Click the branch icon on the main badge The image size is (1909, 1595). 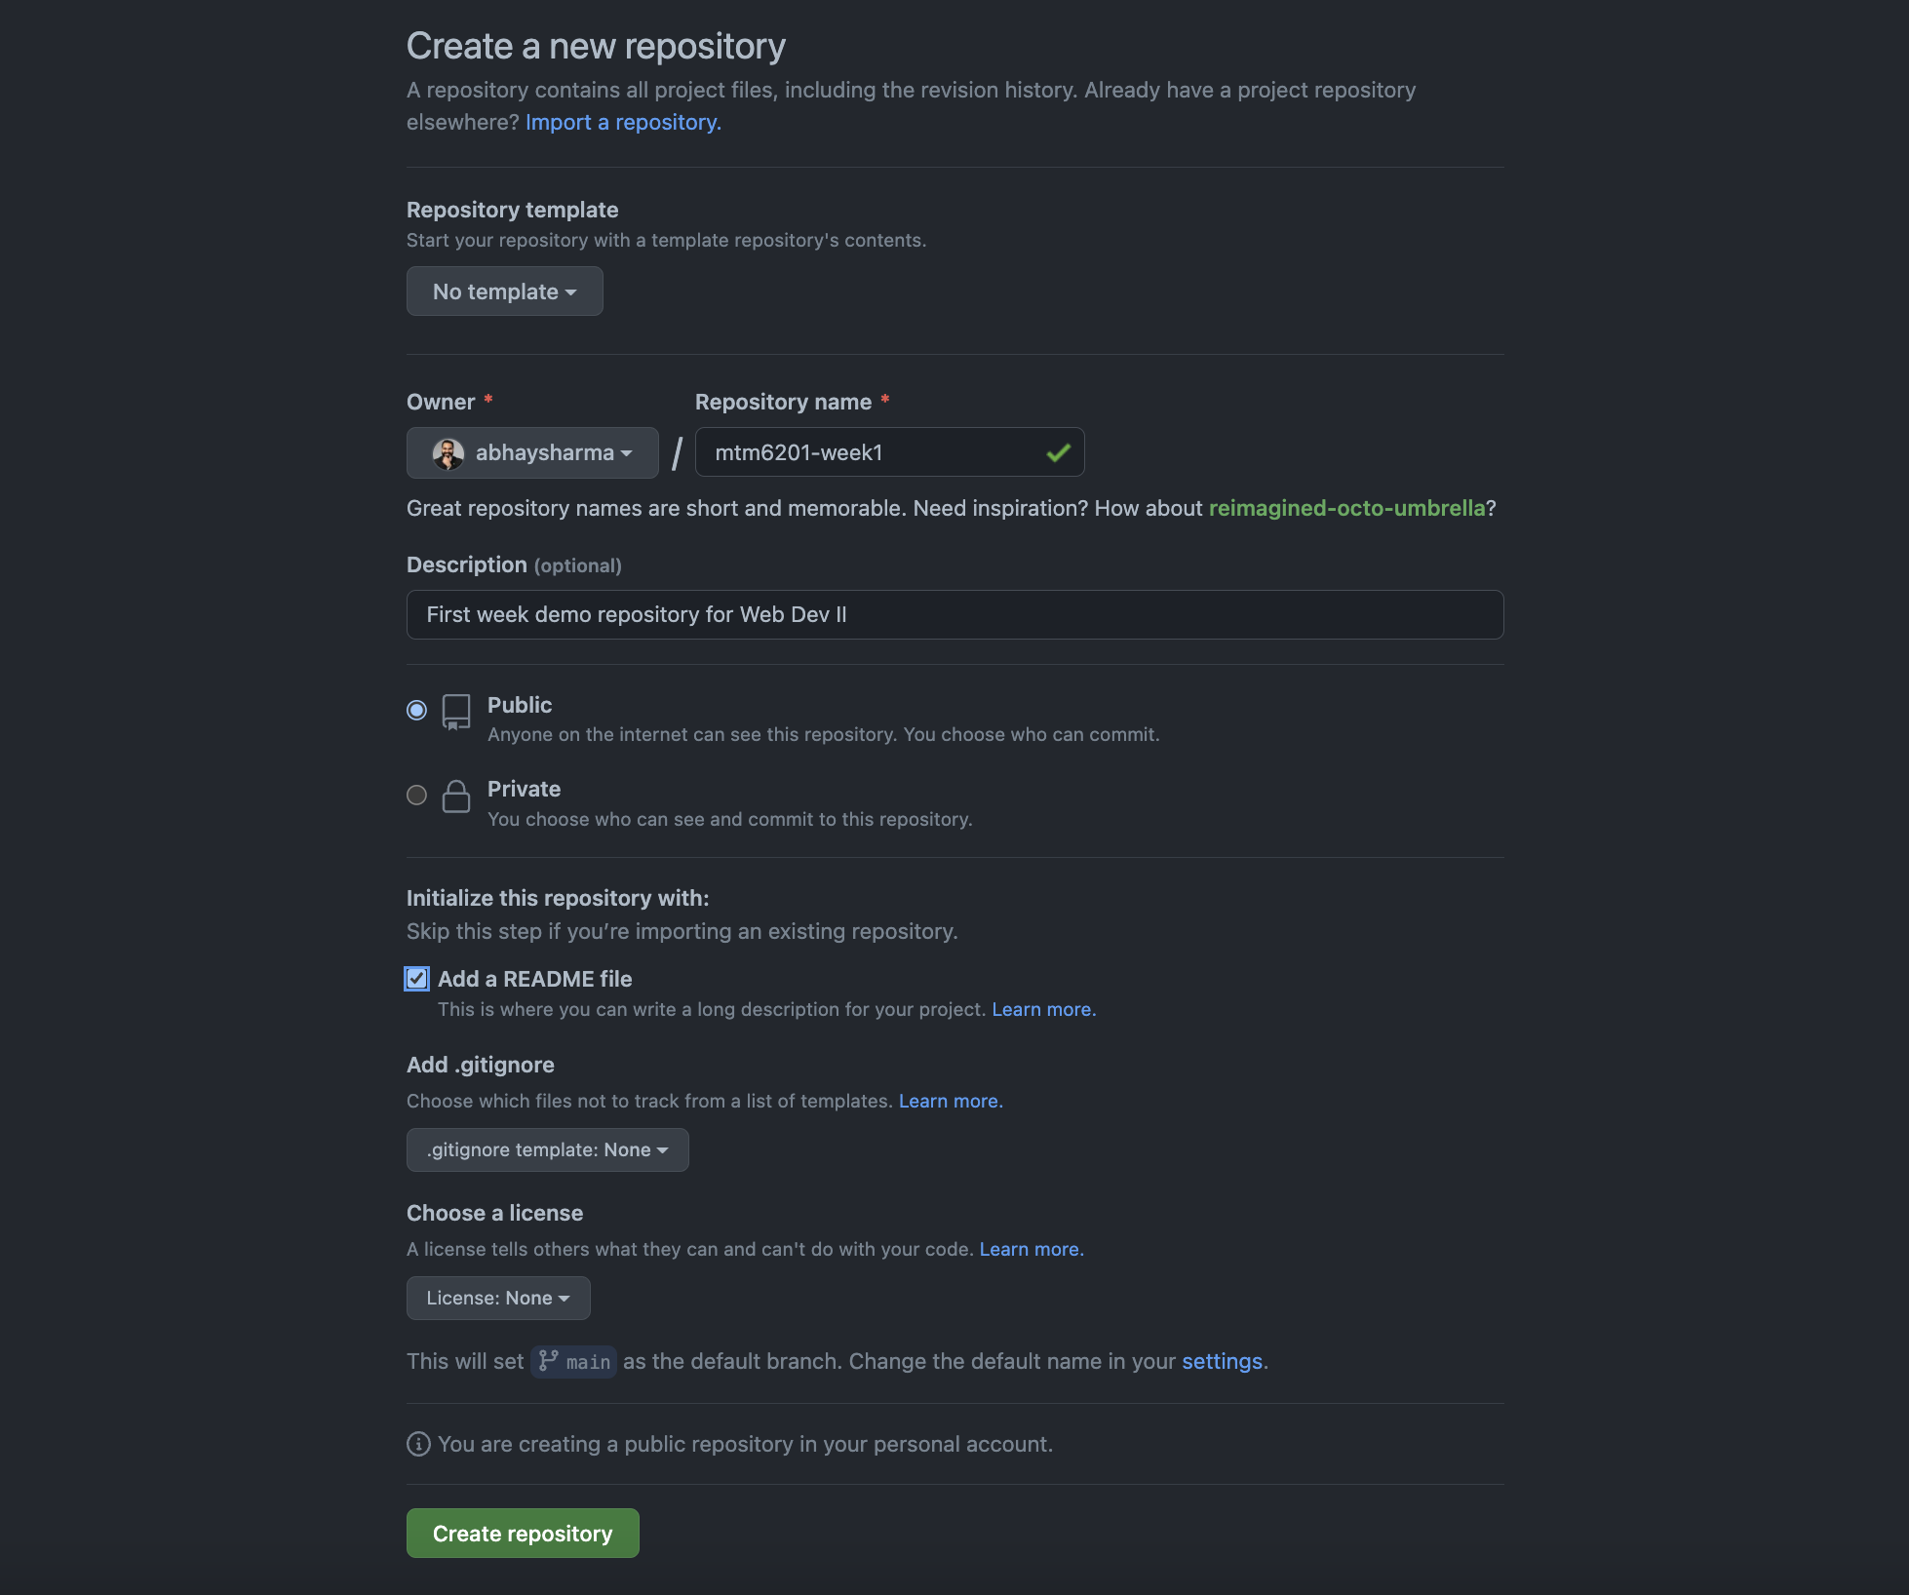(x=549, y=1361)
